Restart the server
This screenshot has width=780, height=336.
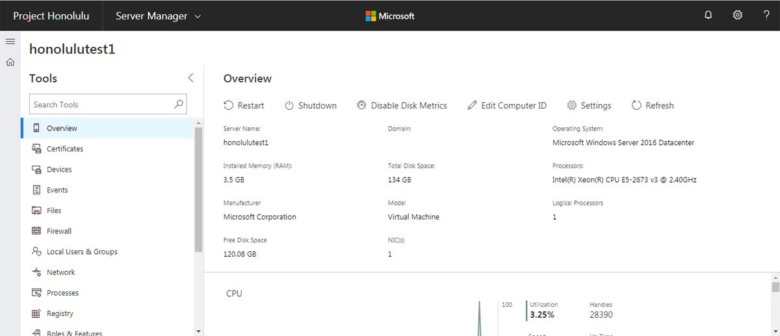click(x=244, y=105)
